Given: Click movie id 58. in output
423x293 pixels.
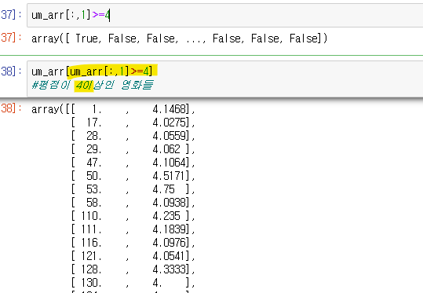Looking at the screenshot, I should tap(94, 203).
